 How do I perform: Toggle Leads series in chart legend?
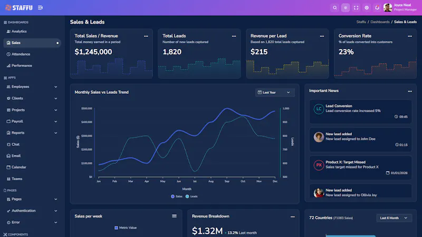191,196
